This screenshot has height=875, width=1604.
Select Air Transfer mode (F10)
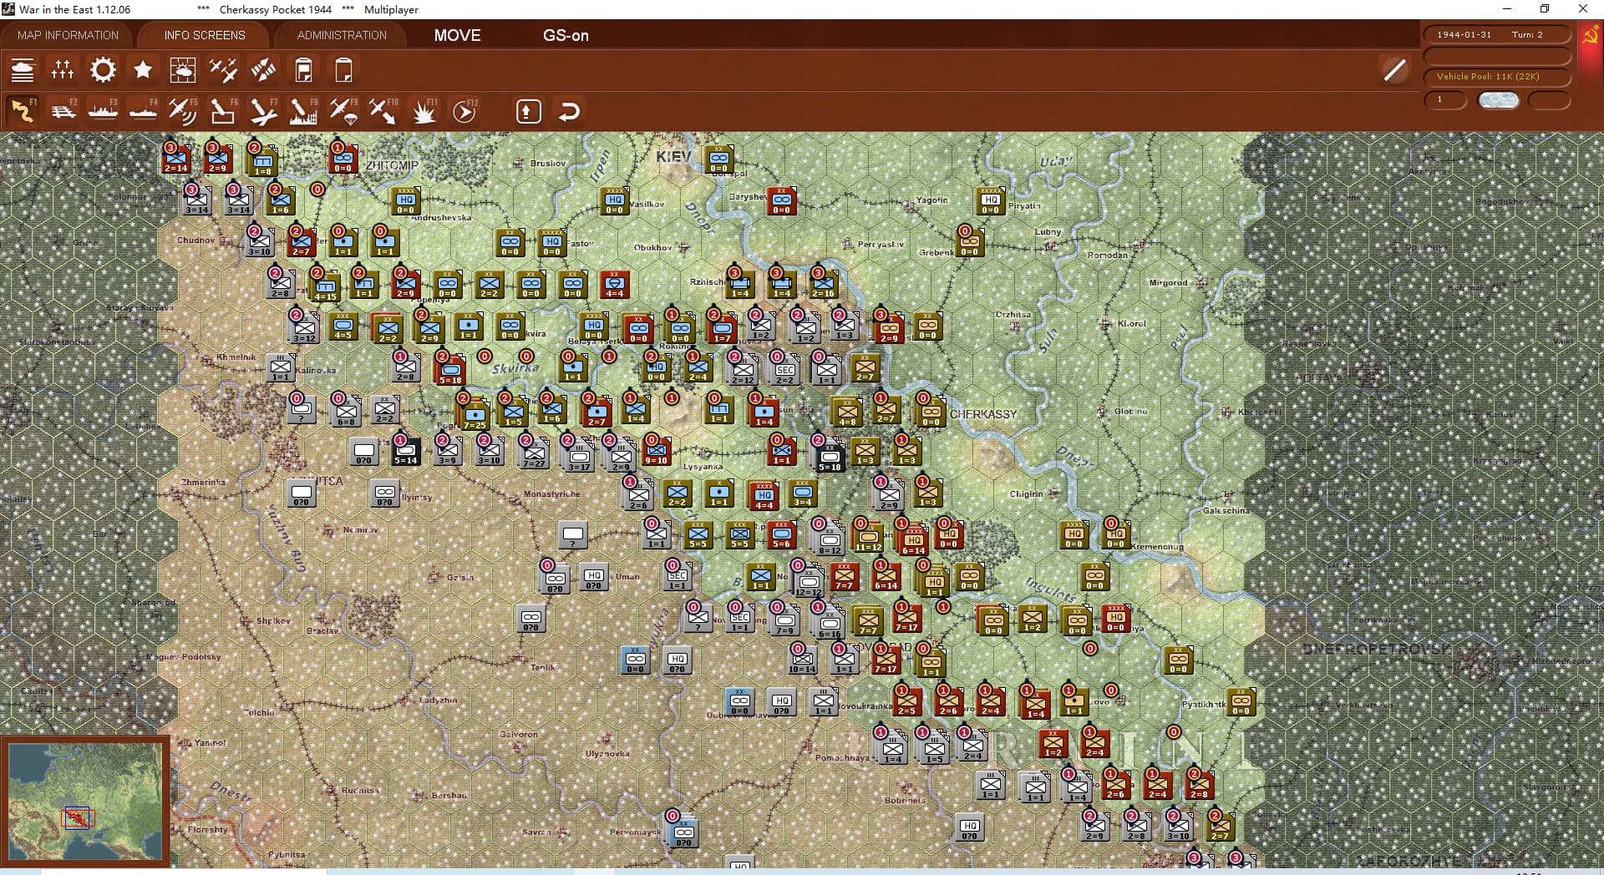point(383,111)
